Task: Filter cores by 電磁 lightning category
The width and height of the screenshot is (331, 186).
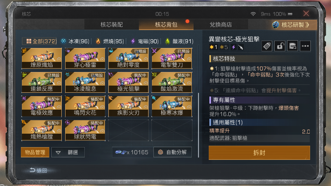Action: click(145, 41)
